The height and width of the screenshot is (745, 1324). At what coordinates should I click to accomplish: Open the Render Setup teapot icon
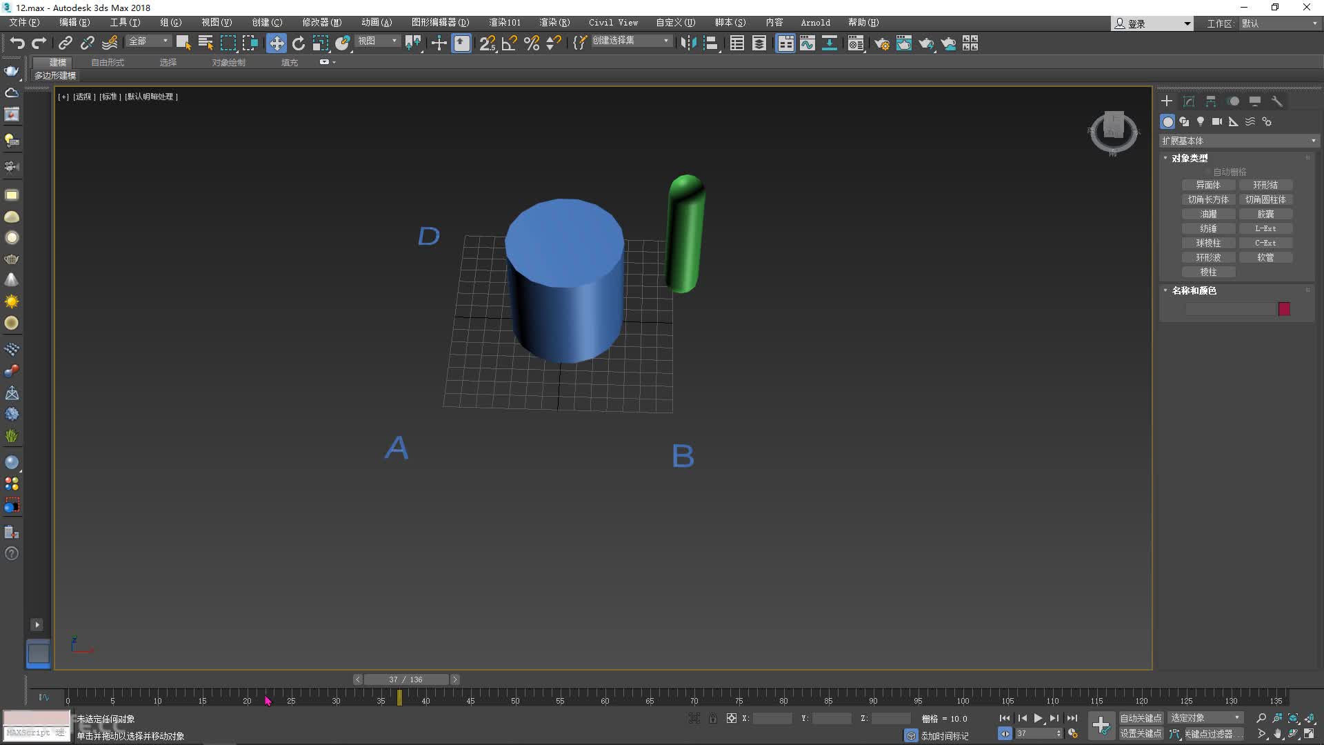pos(882,43)
